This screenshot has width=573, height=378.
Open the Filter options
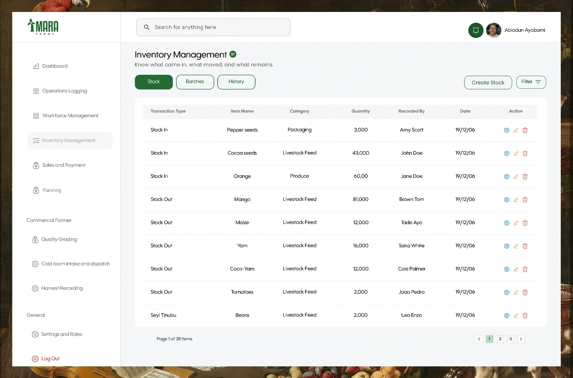[x=531, y=82]
